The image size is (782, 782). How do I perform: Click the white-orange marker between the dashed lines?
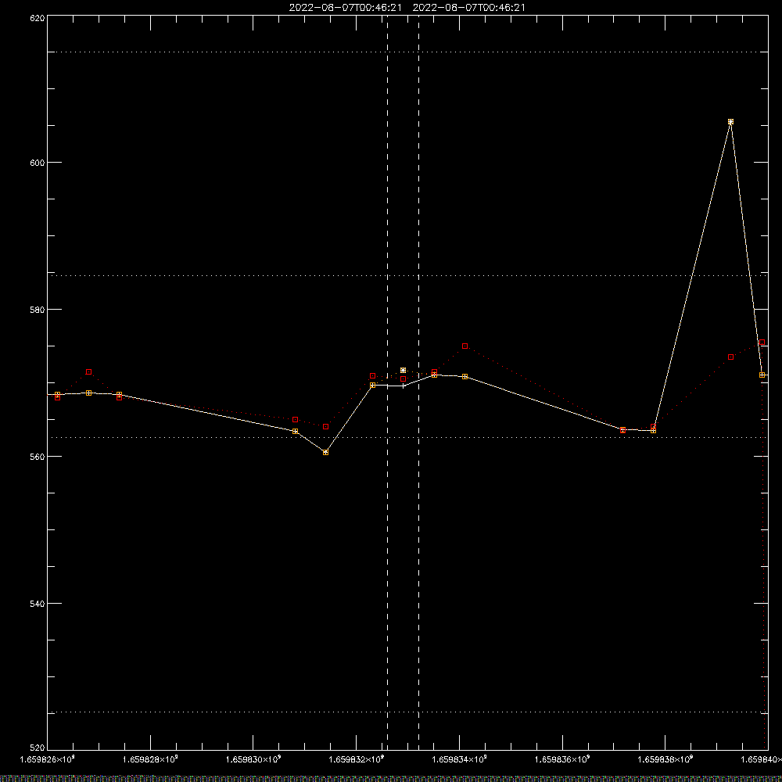[403, 370]
